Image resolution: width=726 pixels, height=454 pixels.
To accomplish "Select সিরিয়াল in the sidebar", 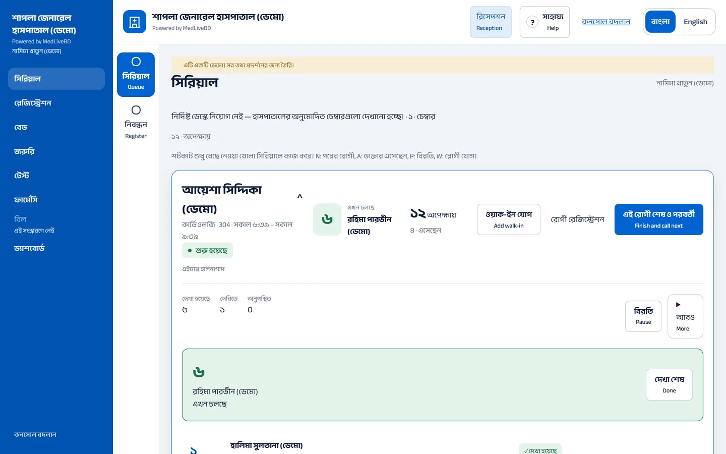I will (x=56, y=79).
